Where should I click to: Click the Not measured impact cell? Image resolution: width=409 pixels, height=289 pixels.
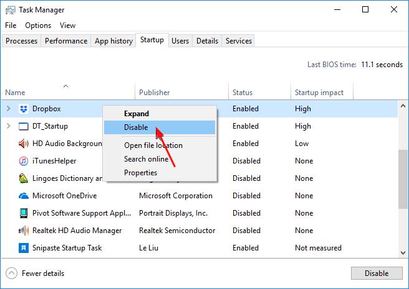318,248
